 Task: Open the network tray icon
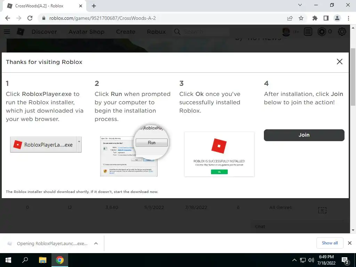303,260
